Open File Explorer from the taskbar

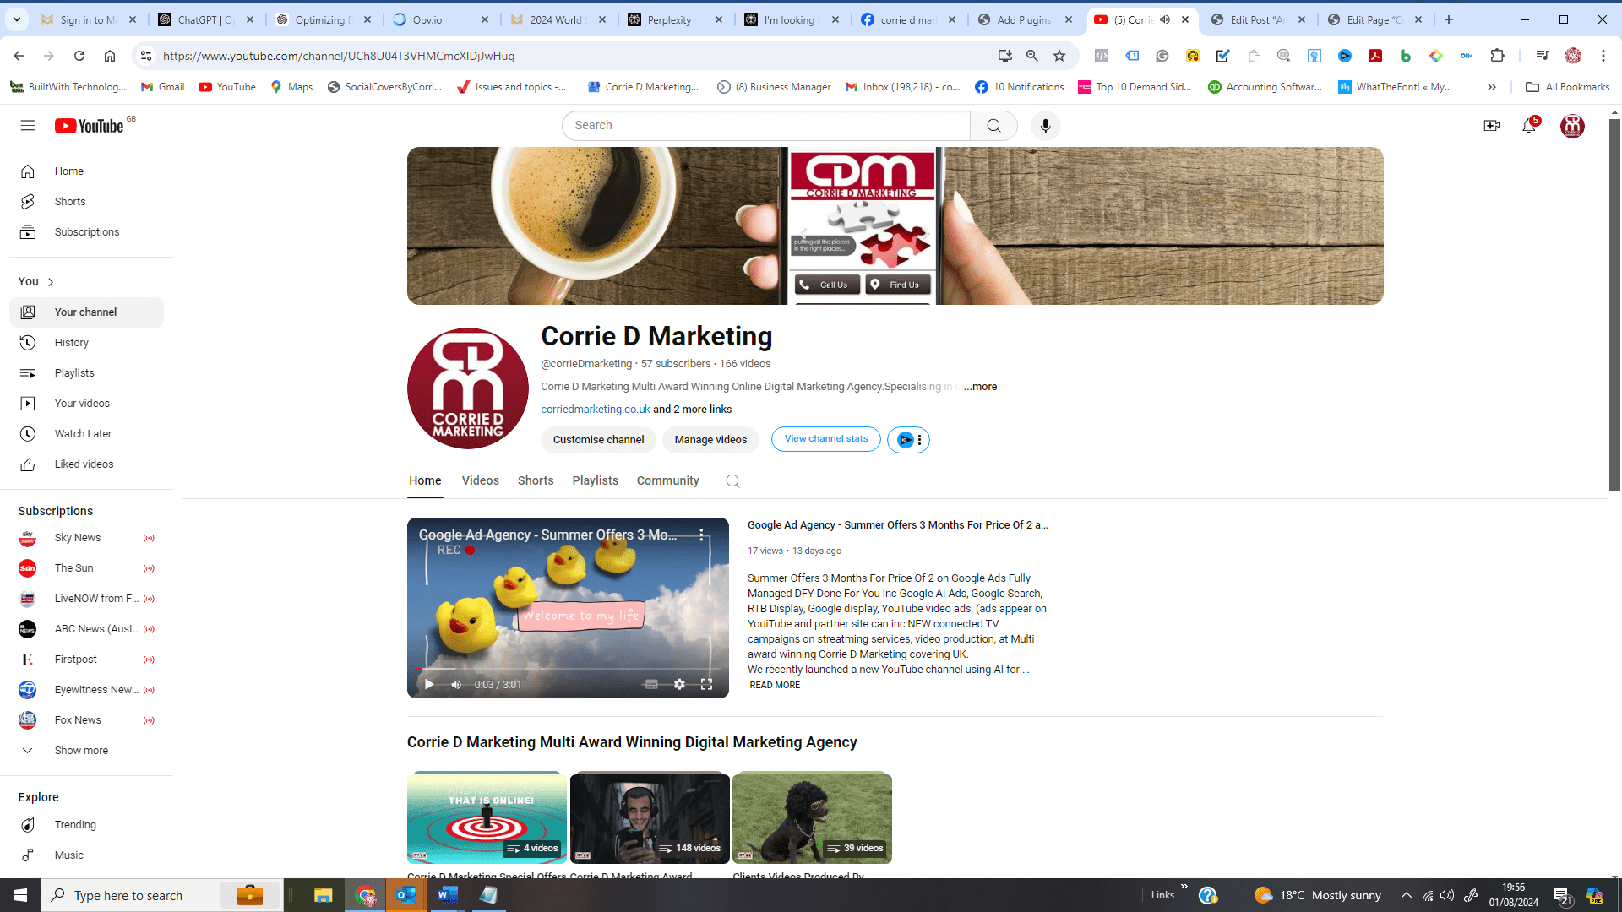(324, 895)
